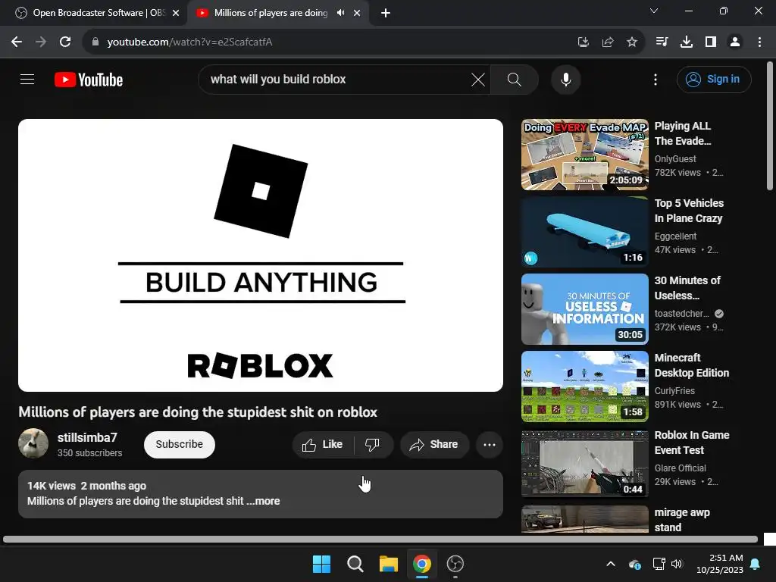Open taskbar clock 2:51 AM
This screenshot has height=582, width=776.
tap(720, 564)
